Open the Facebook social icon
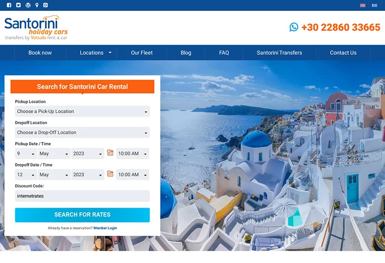Viewport: 385px width, 263px height. (x=9, y=5)
